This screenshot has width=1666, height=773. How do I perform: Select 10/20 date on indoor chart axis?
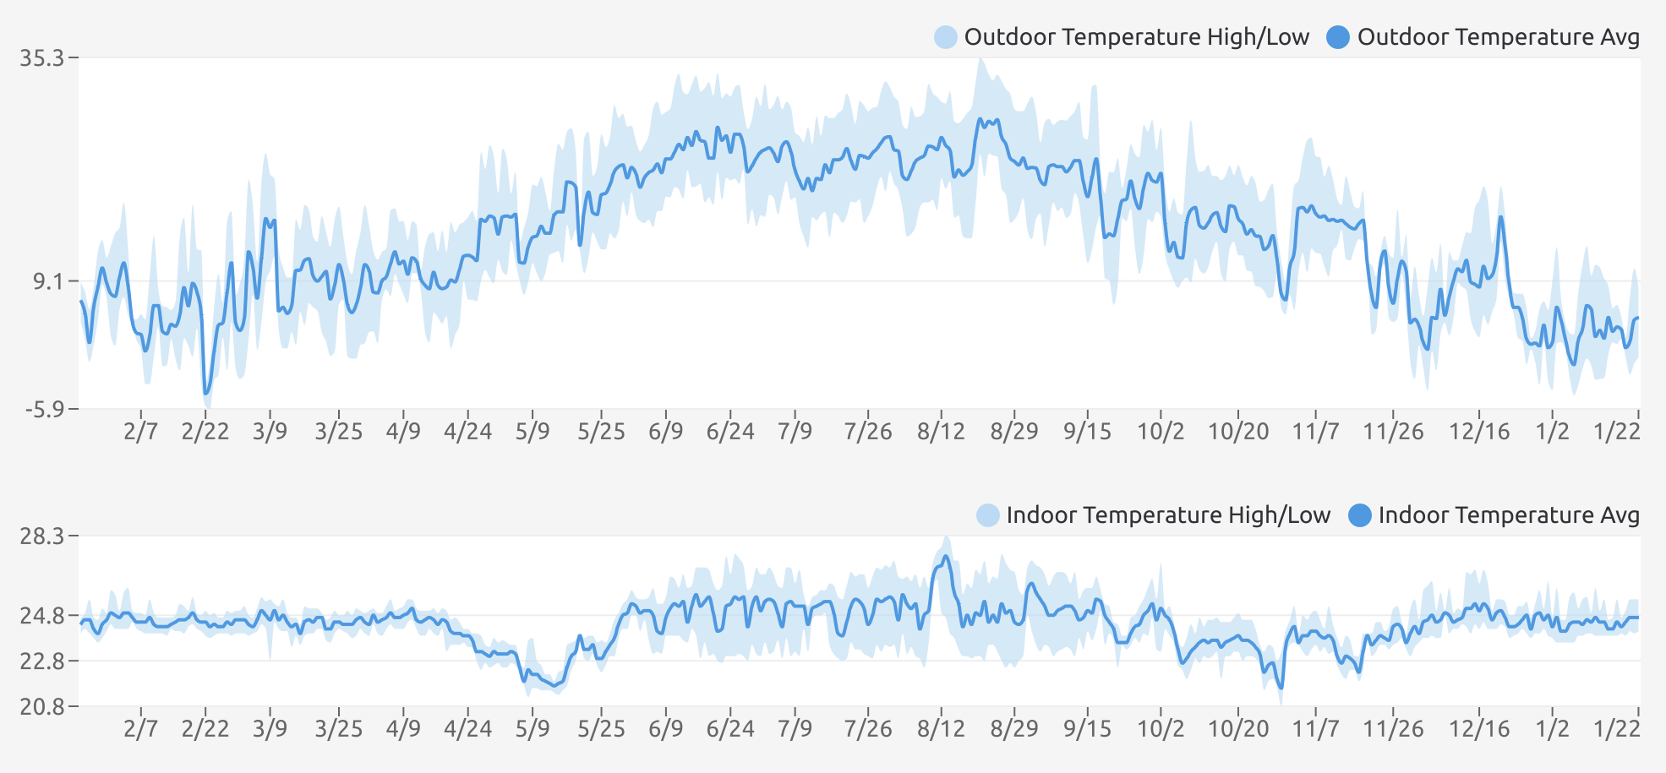click(x=1238, y=728)
